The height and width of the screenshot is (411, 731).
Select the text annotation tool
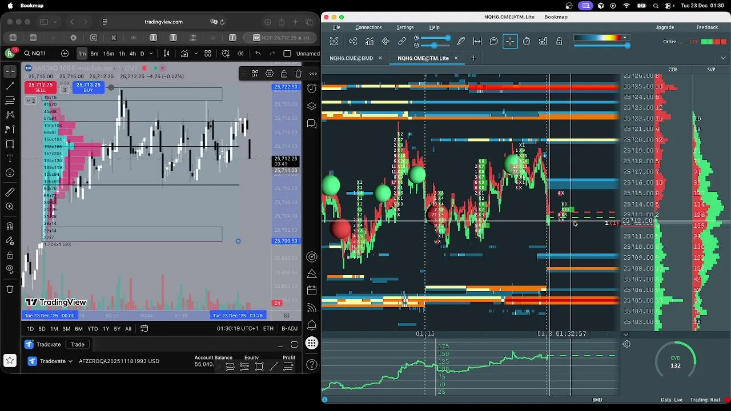pos(10,158)
